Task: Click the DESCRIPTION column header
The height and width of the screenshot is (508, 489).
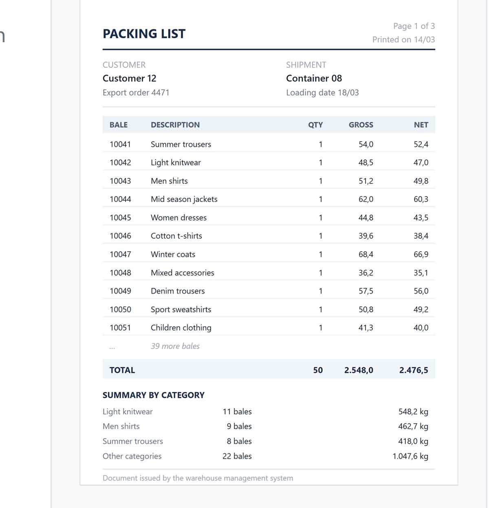Action: [175, 125]
